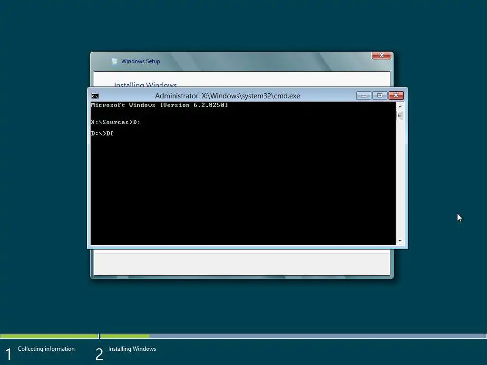This screenshot has height=365, width=487.
Task: Close the Windows Setup window
Action: [x=381, y=55]
